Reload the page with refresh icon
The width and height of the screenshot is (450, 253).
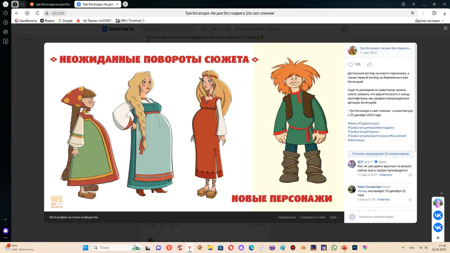37,13
